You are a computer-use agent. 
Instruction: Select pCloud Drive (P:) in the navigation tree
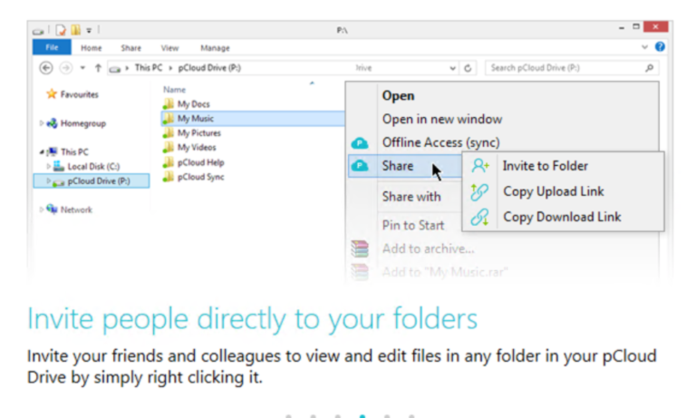pos(91,180)
